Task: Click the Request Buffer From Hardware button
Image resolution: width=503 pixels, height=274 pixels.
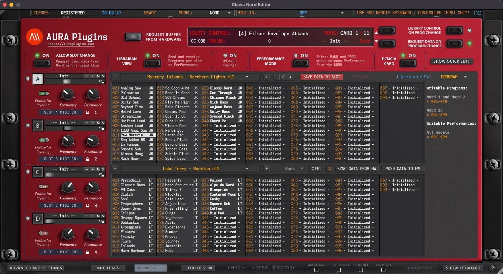Action: 133,37
